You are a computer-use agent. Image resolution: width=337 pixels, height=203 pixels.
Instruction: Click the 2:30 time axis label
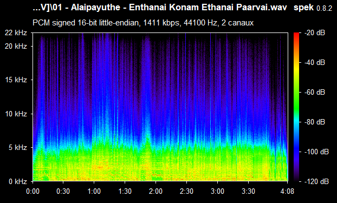[186, 191]
